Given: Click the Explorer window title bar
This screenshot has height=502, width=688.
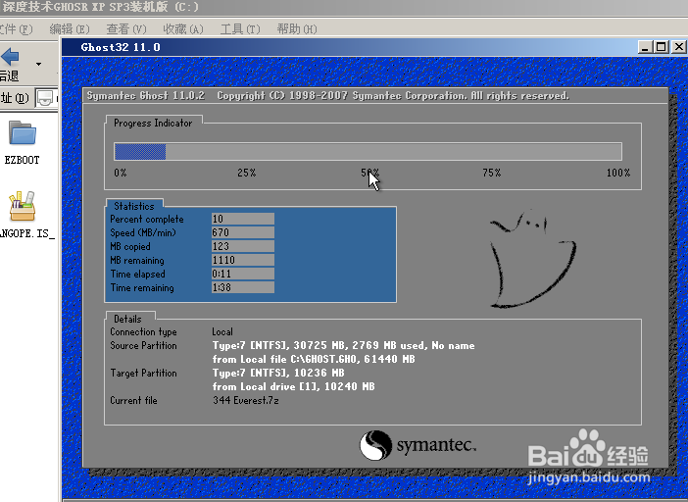Looking at the screenshot, I should [x=344, y=8].
